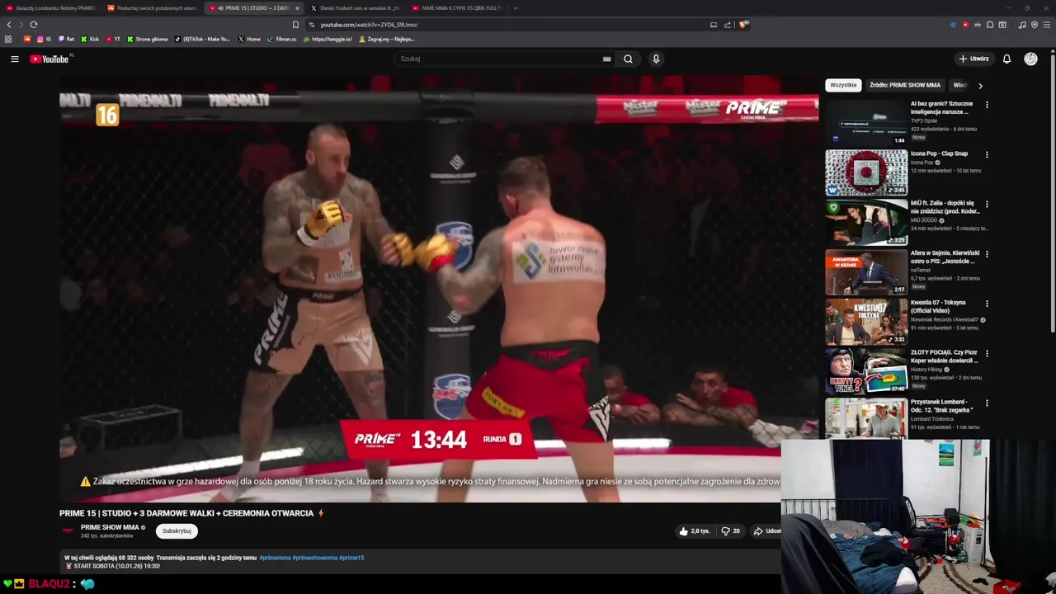The width and height of the screenshot is (1056, 594).
Task: Open ZŁOTY POCIĄG video thumbnail
Action: click(x=866, y=370)
